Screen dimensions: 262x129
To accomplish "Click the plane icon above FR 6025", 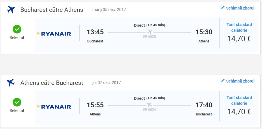I will click(x=149, y=31).
